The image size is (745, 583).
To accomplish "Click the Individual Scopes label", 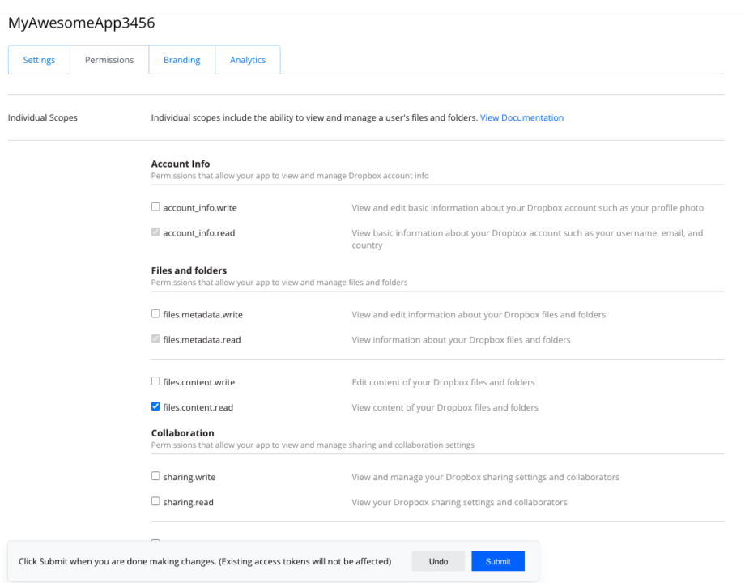I will (x=42, y=117).
